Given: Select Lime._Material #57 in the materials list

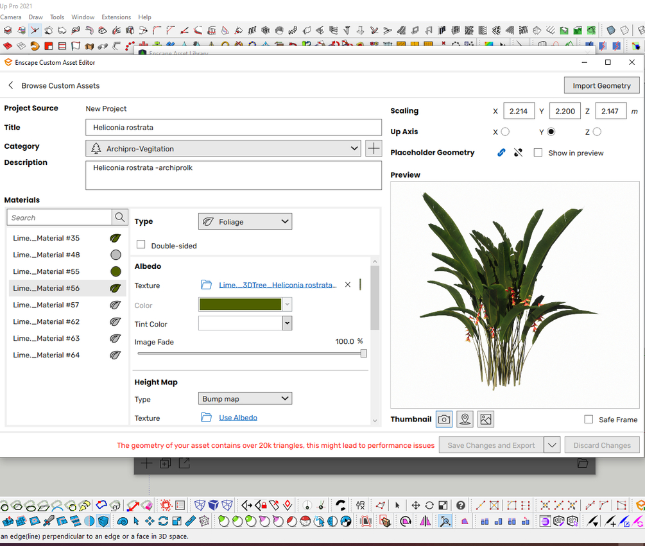Looking at the screenshot, I should [x=67, y=305].
